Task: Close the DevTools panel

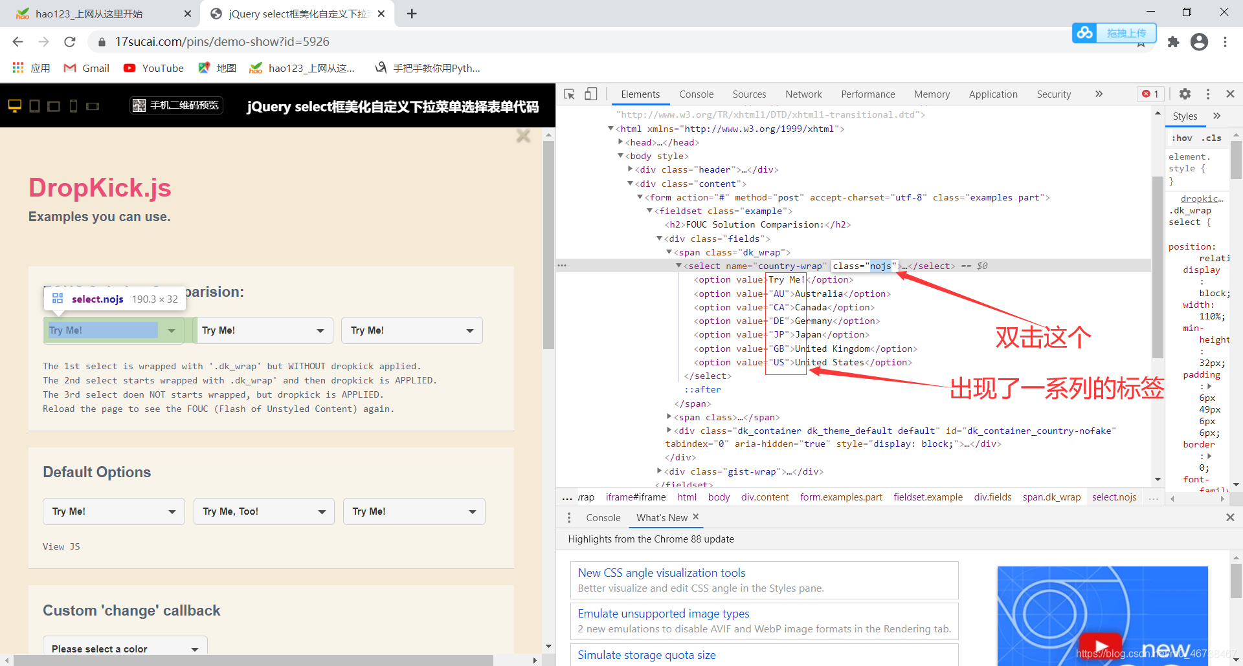Action: pyautogui.click(x=1230, y=94)
